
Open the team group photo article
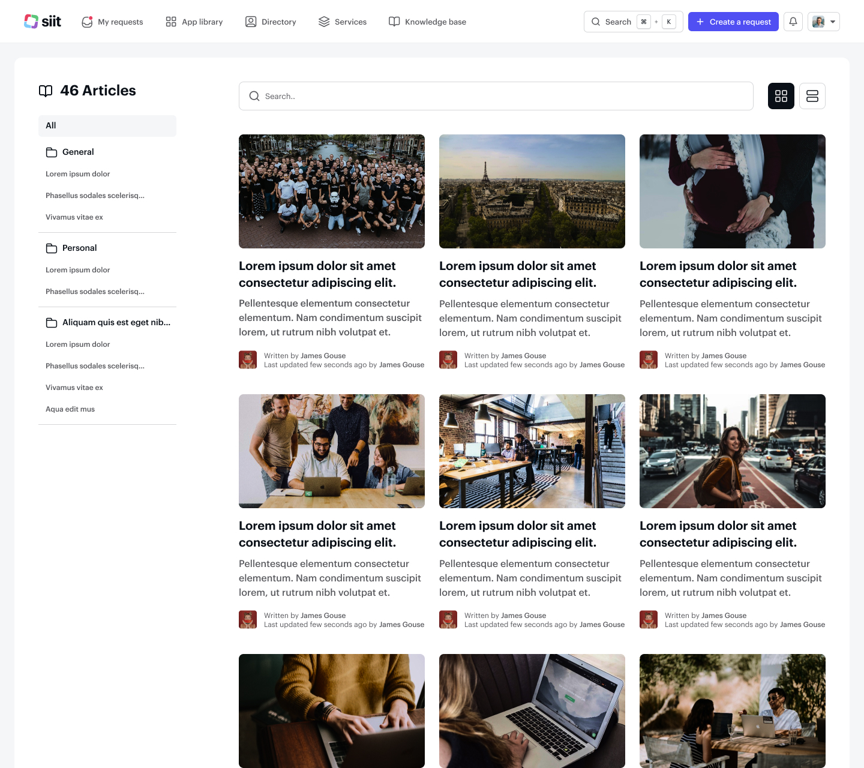(331, 191)
